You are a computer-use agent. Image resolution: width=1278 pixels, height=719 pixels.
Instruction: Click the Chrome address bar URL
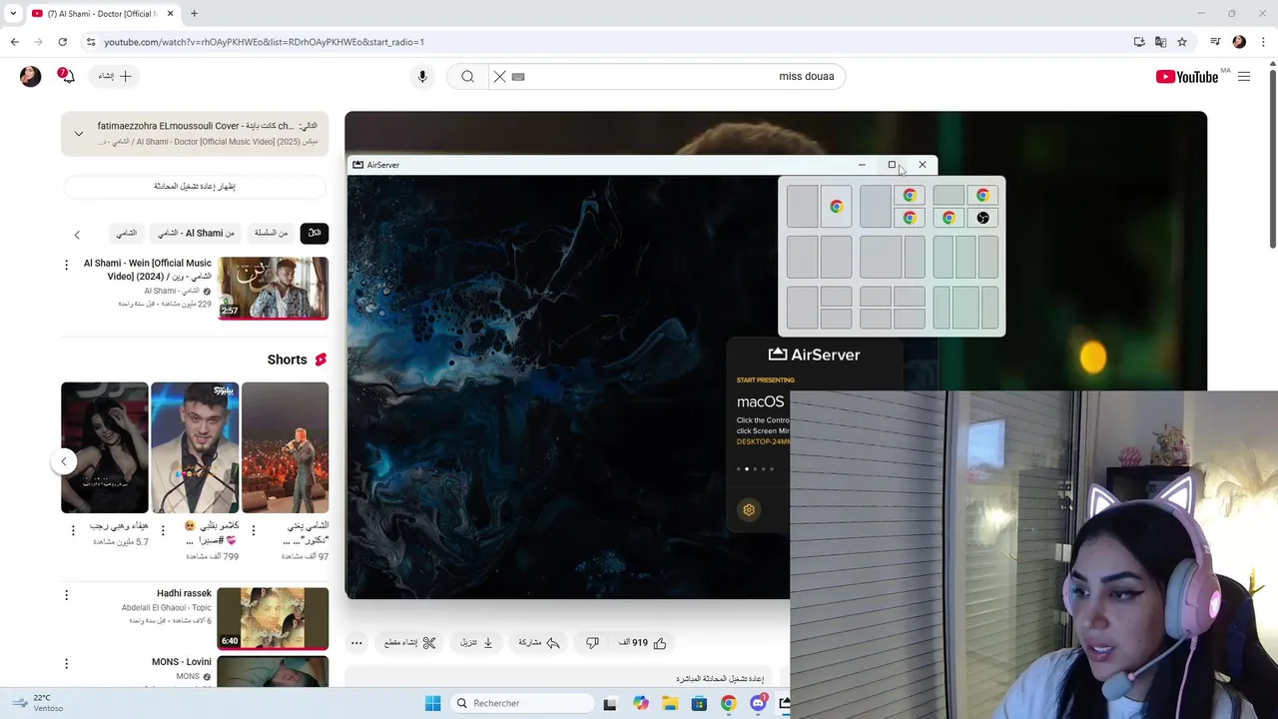(265, 42)
